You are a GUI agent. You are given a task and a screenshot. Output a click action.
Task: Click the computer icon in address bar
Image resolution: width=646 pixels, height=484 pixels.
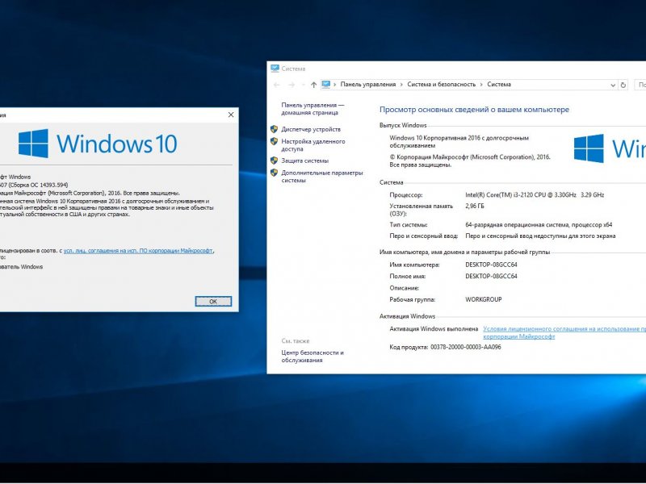326,85
